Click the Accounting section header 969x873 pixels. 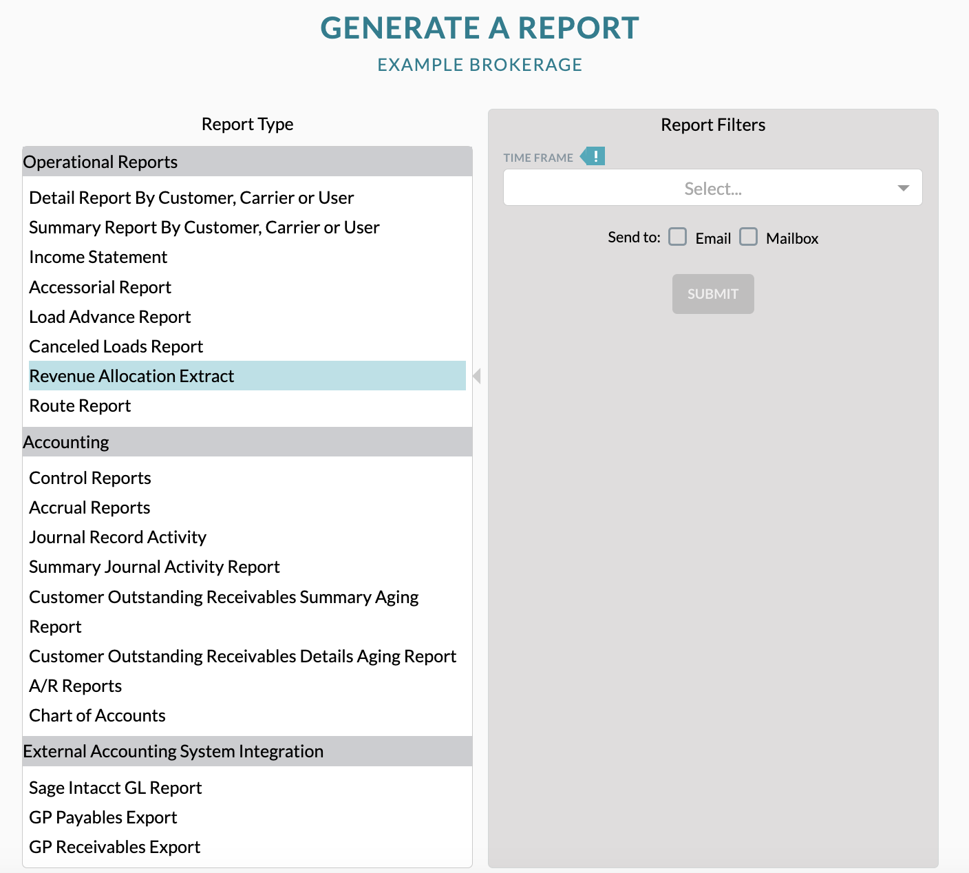(247, 442)
